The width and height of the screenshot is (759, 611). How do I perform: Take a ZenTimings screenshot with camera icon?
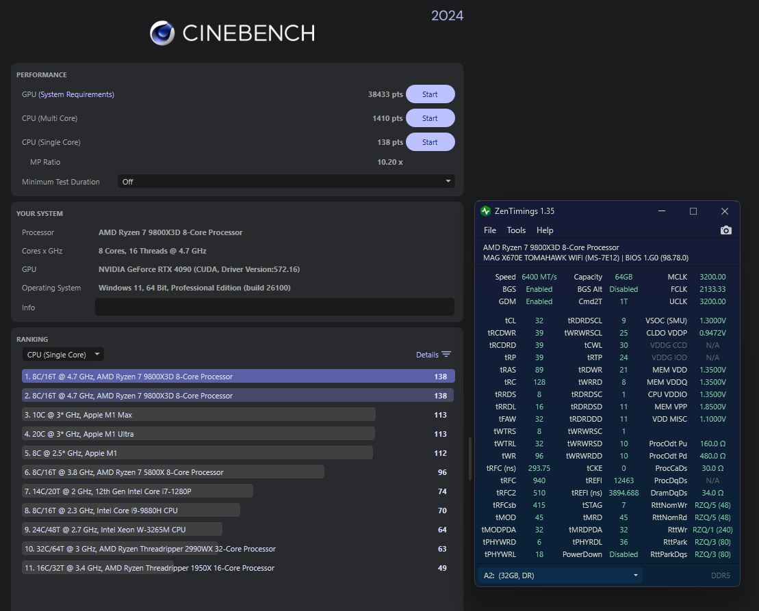[x=725, y=230]
